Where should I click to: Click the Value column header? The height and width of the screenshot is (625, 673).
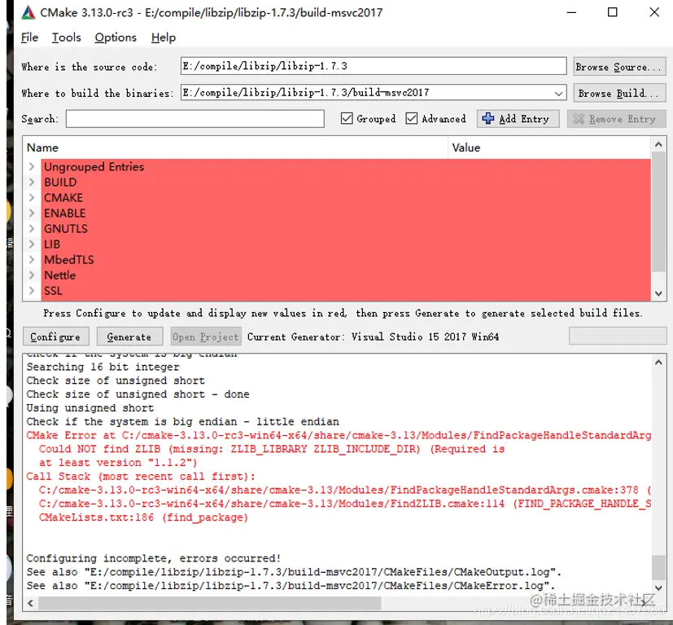tap(550, 147)
